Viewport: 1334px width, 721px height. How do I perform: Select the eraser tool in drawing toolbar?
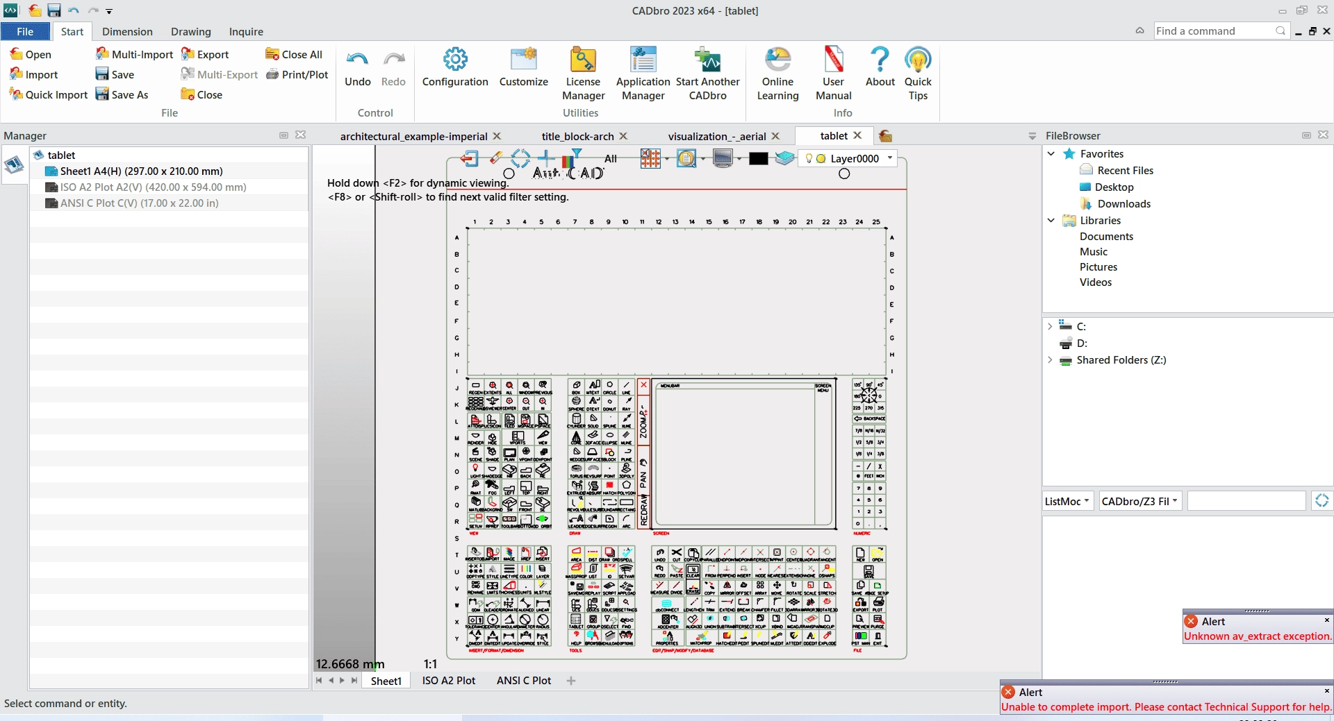(x=495, y=158)
